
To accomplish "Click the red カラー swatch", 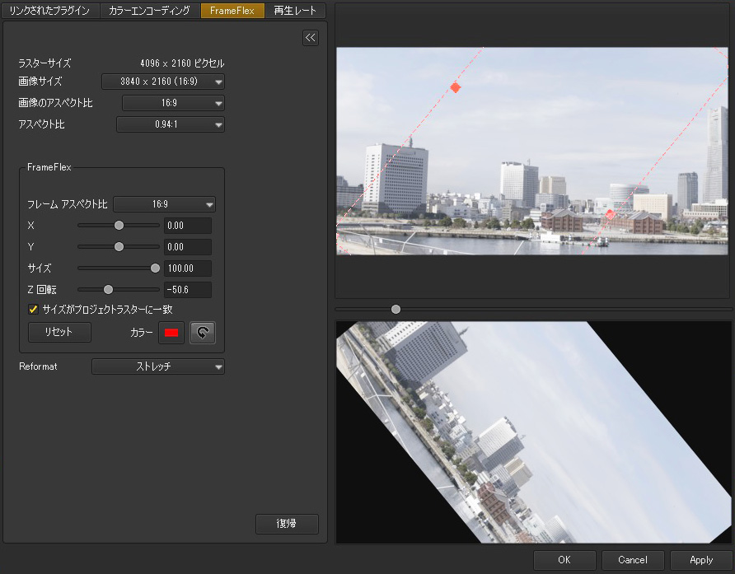I will [172, 332].
